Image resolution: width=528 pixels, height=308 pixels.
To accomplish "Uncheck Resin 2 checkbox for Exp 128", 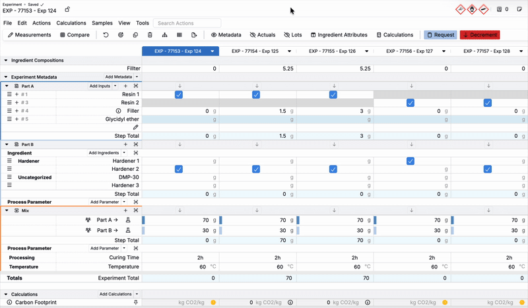I will coord(488,103).
